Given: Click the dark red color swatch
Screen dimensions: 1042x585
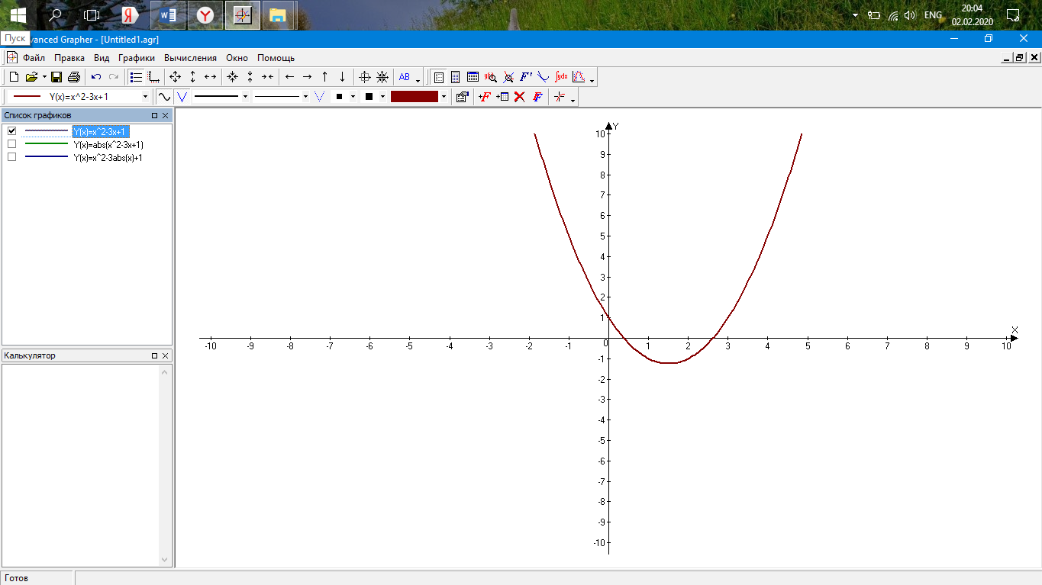Looking at the screenshot, I should coord(415,97).
